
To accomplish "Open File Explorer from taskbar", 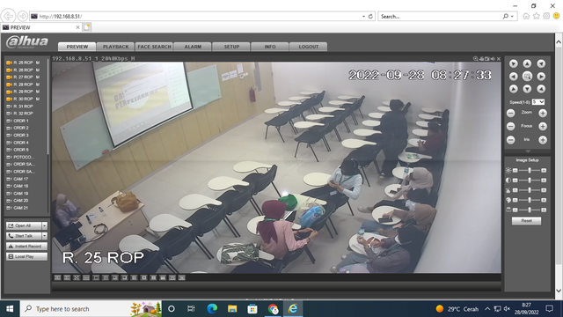I will [x=232, y=309].
